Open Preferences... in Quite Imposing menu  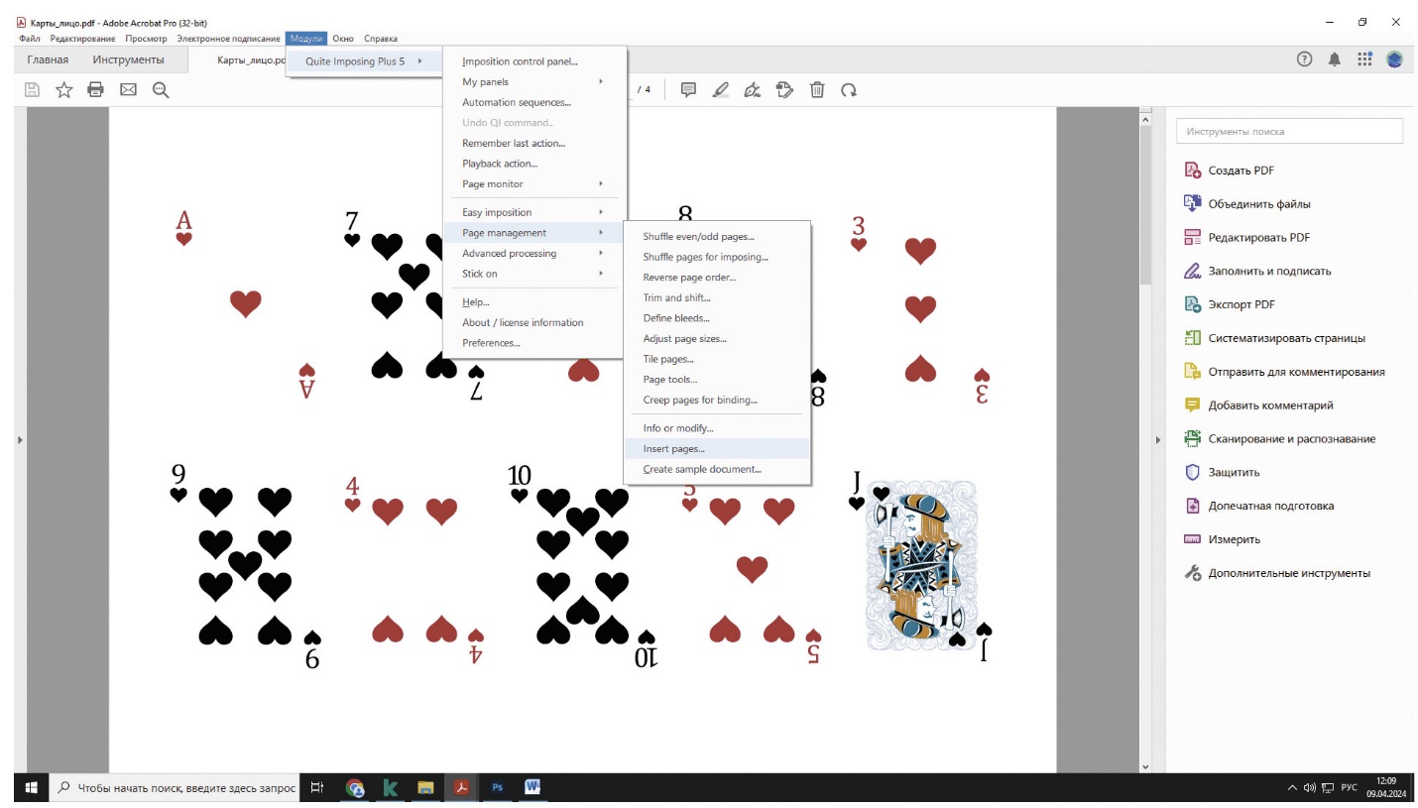coord(491,343)
